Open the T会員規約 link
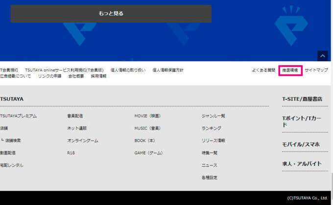The width and height of the screenshot is (333, 205). 9,70
